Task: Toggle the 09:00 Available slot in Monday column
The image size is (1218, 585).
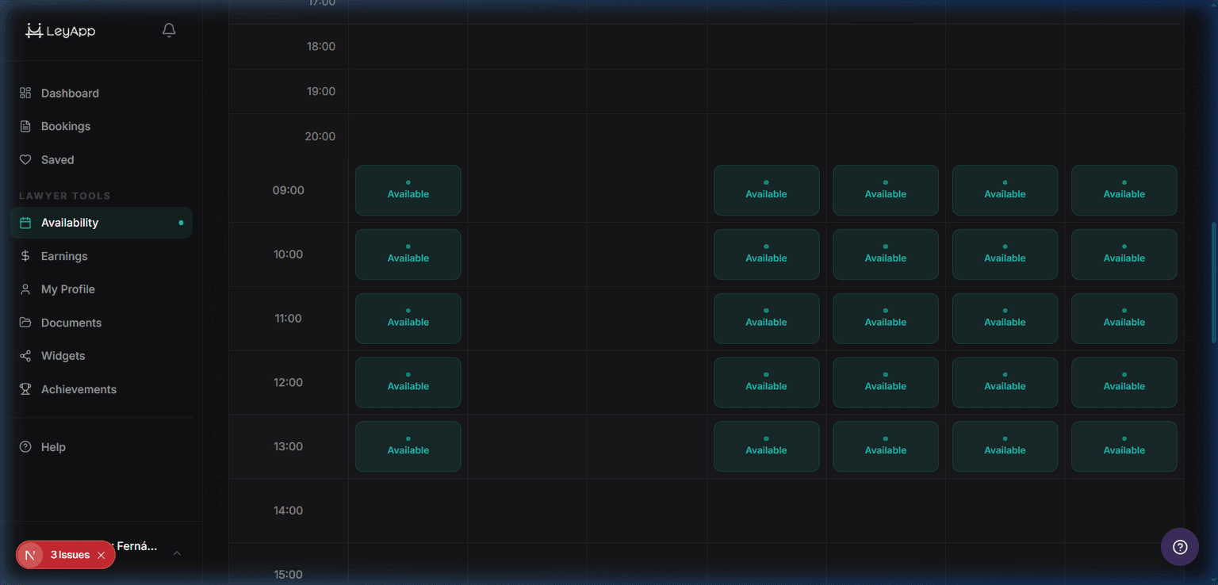Action: coord(408,190)
